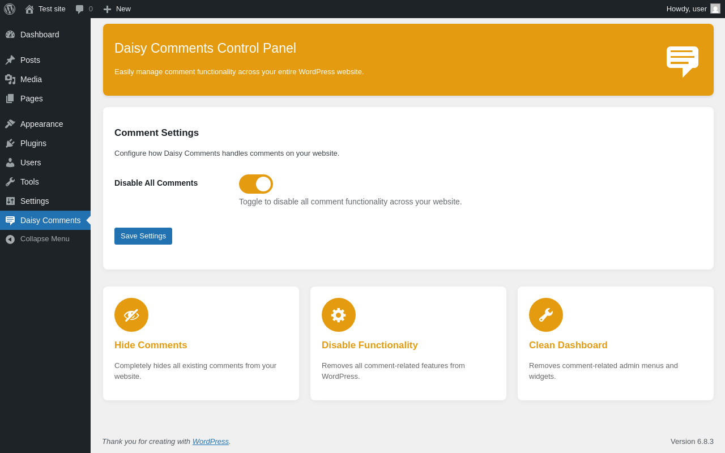Click the Save Settings button
Screen dimensions: 725x453
click(143, 236)
